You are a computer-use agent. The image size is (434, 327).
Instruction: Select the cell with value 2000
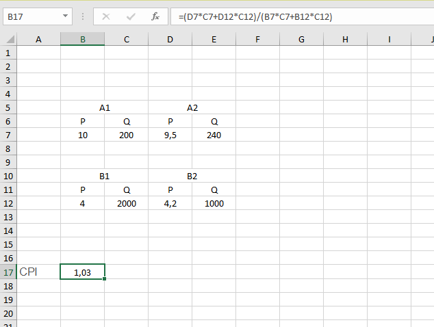pos(126,203)
